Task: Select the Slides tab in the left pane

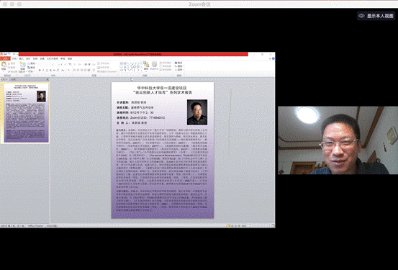Action: [x=4, y=79]
